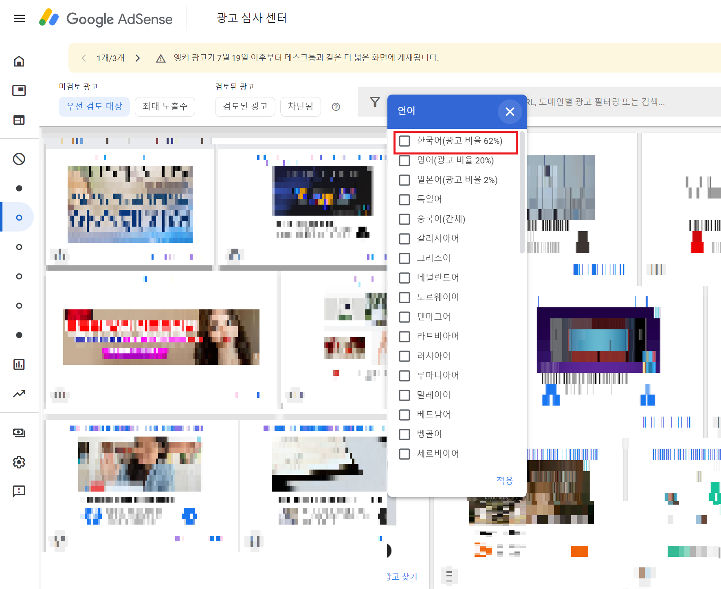Open the block controls (circle-slash) icon
This screenshot has width=721, height=589.
click(x=19, y=159)
